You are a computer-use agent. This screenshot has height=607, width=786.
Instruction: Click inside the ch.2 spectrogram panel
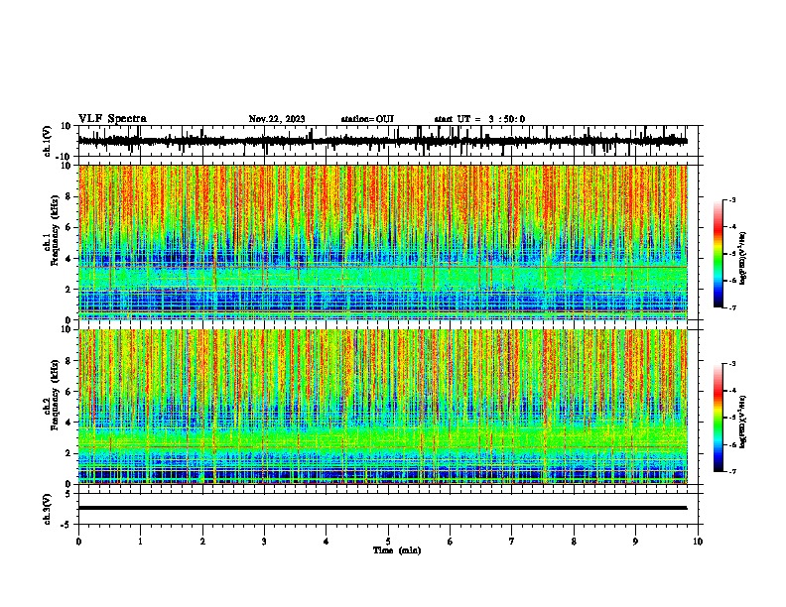pyautogui.click(x=382, y=407)
